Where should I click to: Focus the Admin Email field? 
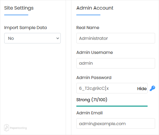pyautogui.click(x=116, y=124)
